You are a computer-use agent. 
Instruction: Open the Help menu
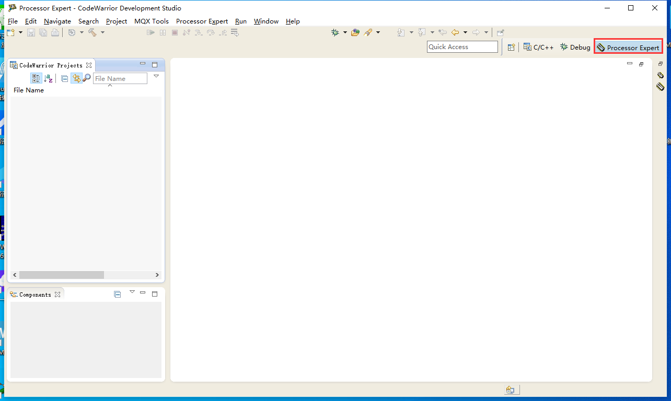click(293, 21)
